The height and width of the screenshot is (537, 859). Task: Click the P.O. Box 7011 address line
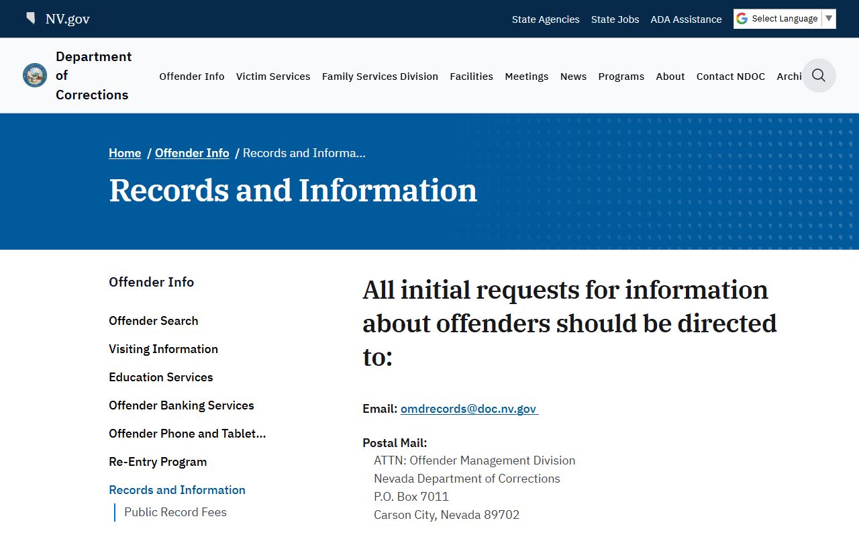(411, 497)
